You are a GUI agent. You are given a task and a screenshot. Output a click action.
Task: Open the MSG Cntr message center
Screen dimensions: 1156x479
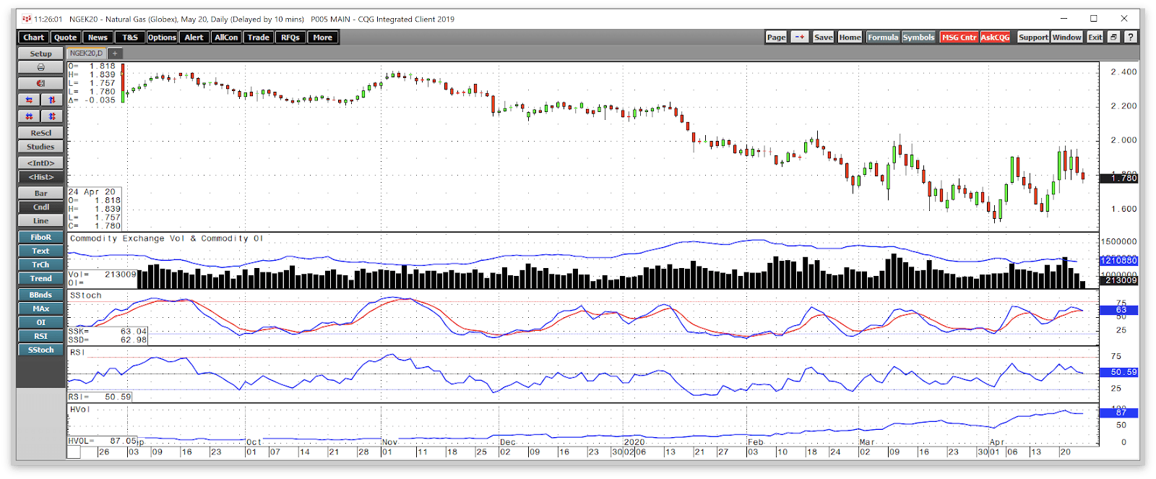tap(959, 37)
